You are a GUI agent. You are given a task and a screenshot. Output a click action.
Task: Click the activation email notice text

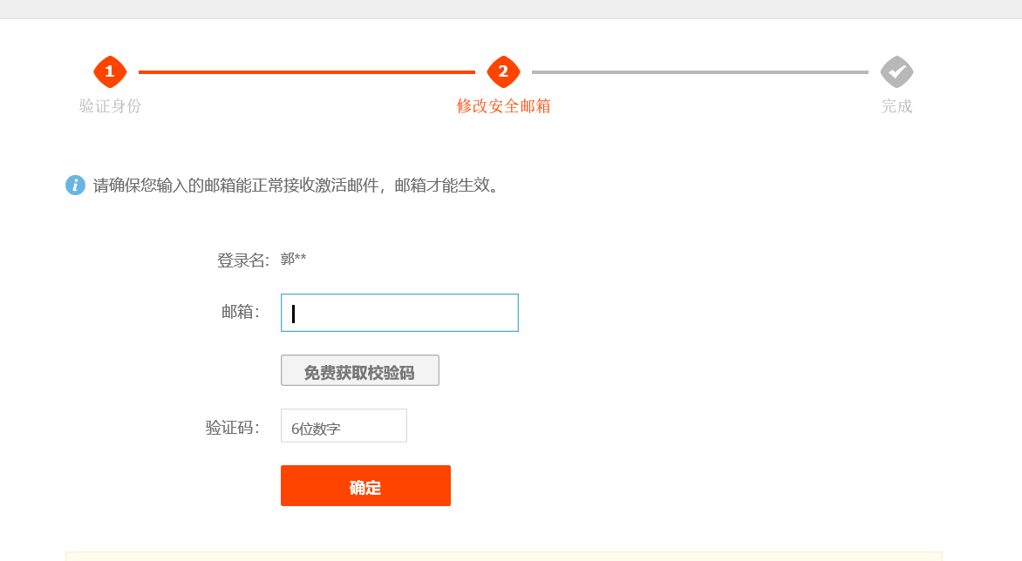click(296, 186)
